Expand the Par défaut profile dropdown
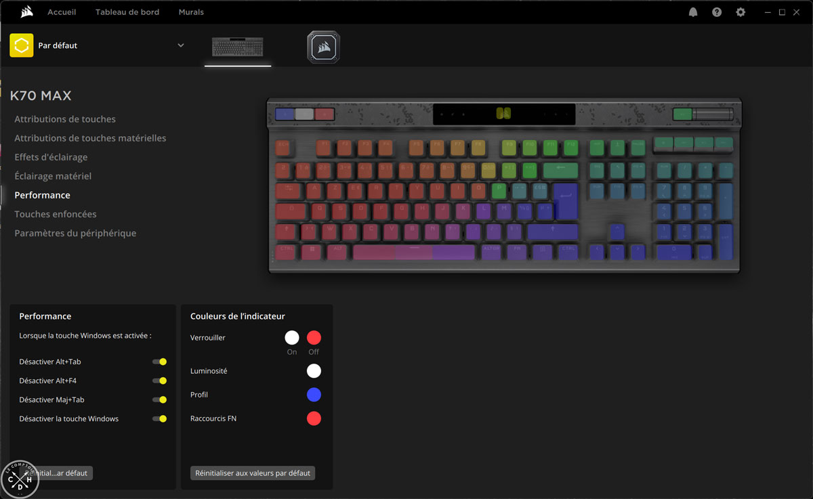The height and width of the screenshot is (499, 813). [181, 45]
